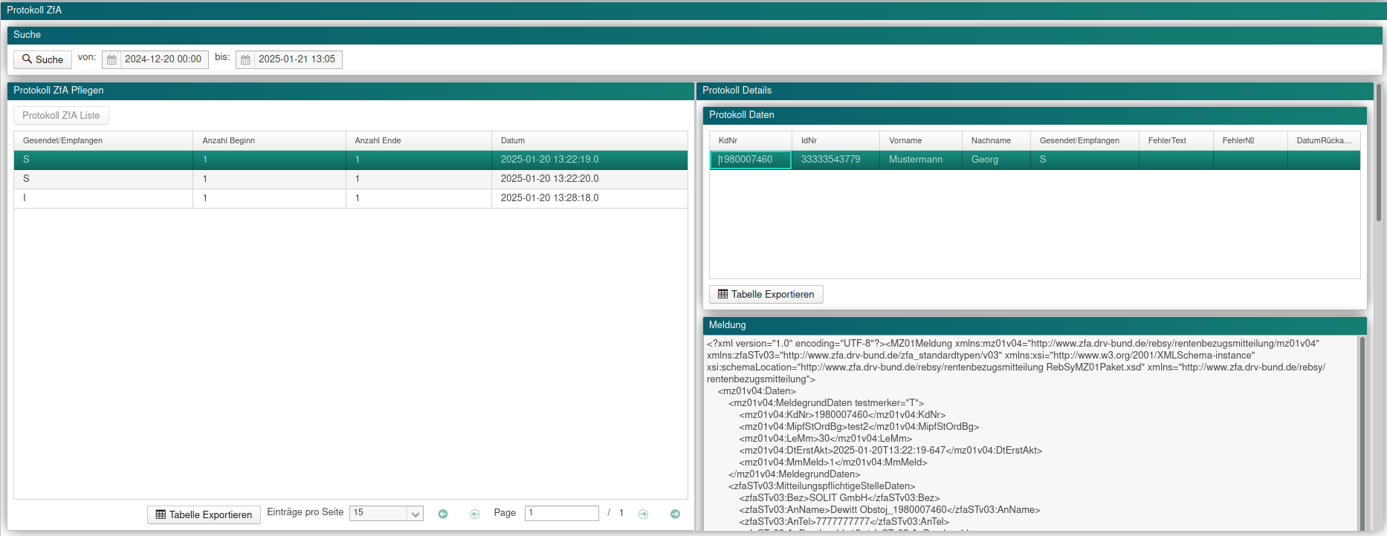Click the IdNr cell 33333543779
The height and width of the screenshot is (536, 1387).
point(835,160)
